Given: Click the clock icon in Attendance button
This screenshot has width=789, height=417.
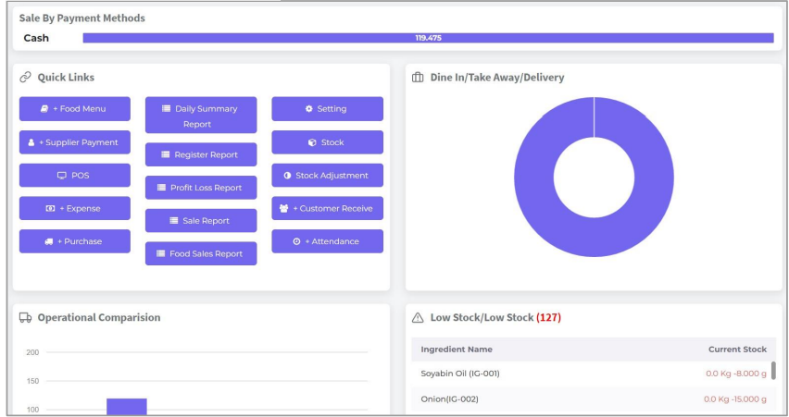Looking at the screenshot, I should tap(297, 241).
